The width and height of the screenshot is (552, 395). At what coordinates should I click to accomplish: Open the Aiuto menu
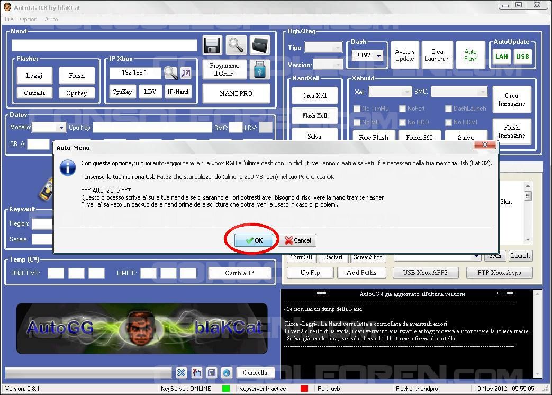51,19
